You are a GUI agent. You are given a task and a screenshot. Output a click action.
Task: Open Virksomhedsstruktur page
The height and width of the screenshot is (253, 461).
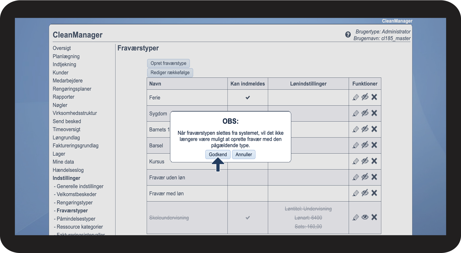click(x=75, y=113)
